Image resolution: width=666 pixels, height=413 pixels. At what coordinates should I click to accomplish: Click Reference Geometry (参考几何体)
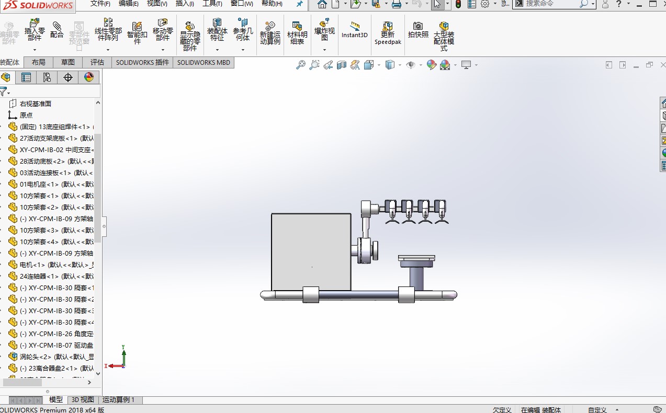click(243, 30)
